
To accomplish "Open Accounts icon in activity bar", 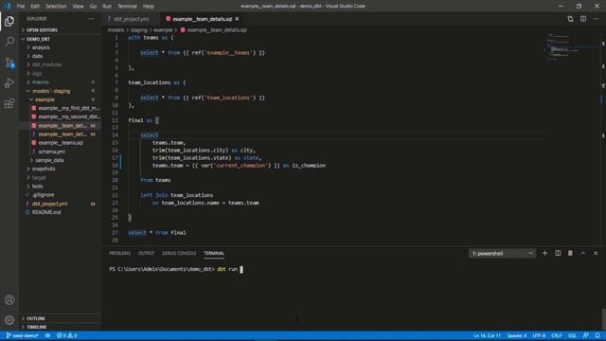I will click(9, 299).
